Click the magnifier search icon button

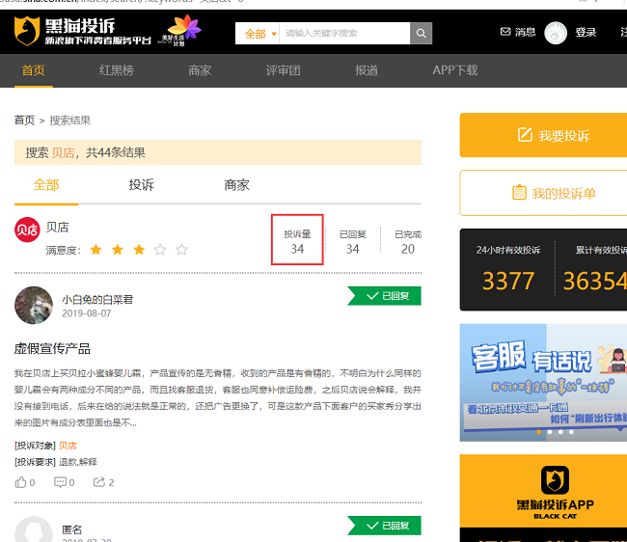point(421,33)
